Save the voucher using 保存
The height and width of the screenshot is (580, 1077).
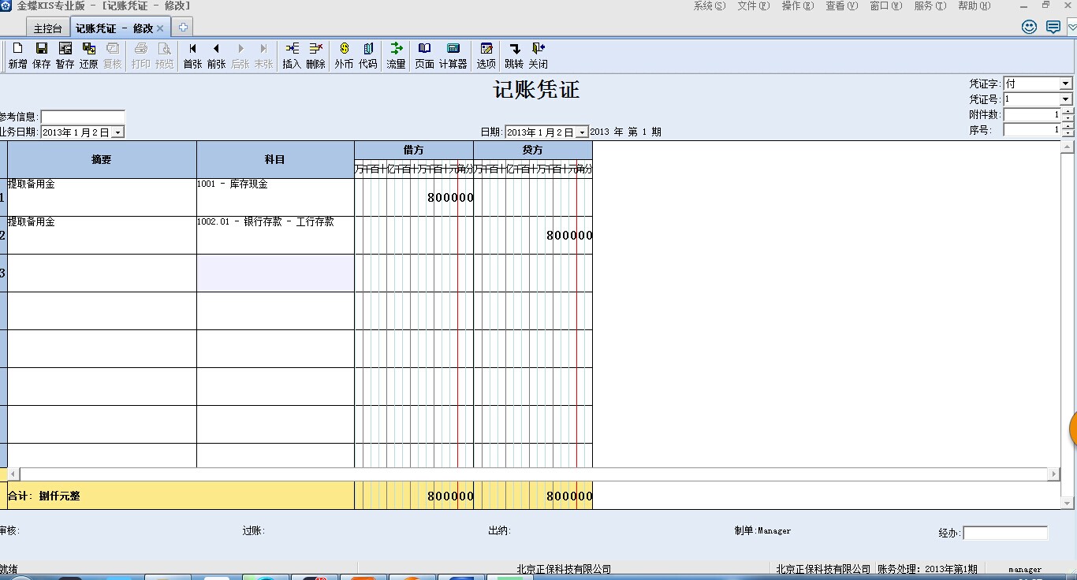coord(40,54)
